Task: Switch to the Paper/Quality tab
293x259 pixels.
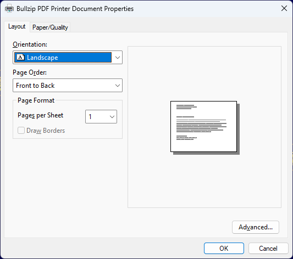Action: pos(50,27)
